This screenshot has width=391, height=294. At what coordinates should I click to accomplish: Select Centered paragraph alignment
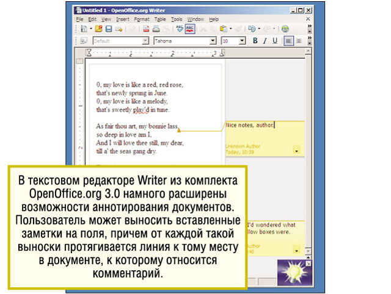pyautogui.click(x=299, y=41)
